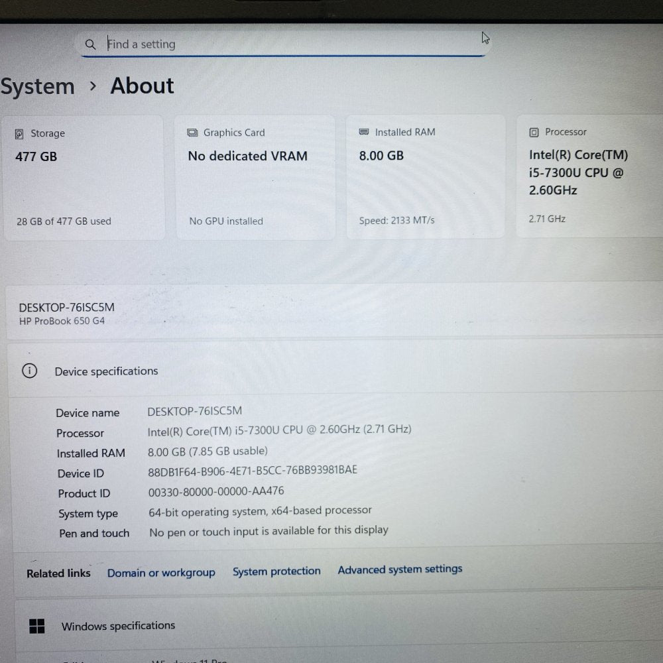The width and height of the screenshot is (663, 663).
Task: Select the About breadcrumb
Action: (141, 86)
